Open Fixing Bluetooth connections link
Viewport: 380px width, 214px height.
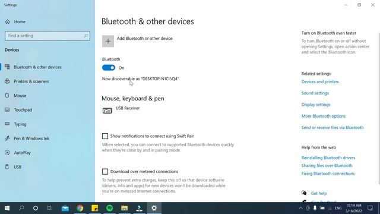point(328,174)
